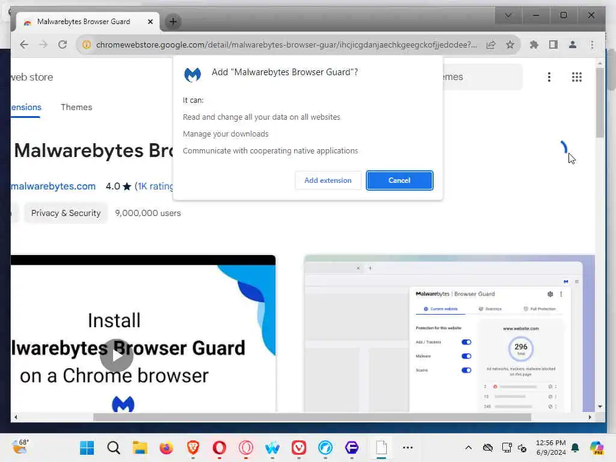
Task: Click the scroll-left arrow of horizontal scrollbar
Action: click(16, 417)
